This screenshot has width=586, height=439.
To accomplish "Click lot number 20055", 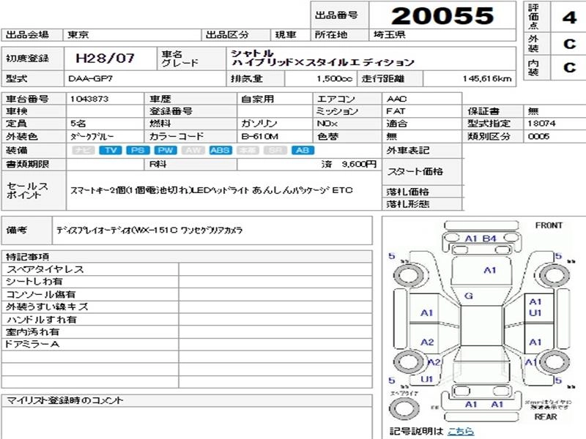I will [x=442, y=15].
